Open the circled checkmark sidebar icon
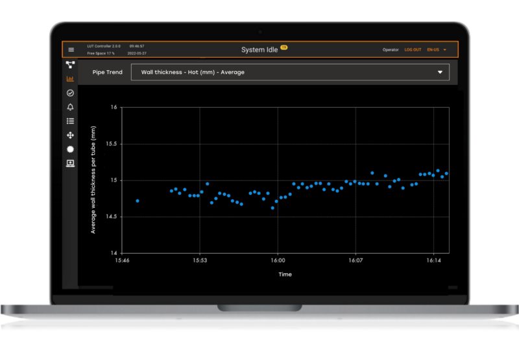 (70, 93)
